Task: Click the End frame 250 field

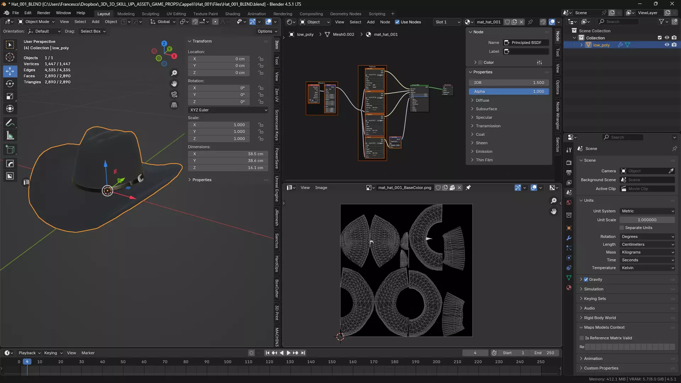Action: click(x=544, y=353)
